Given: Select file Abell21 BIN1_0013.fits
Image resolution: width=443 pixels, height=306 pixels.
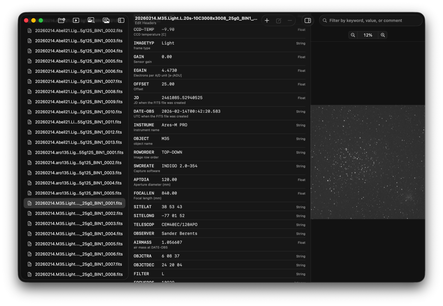Looking at the screenshot, I should click(x=75, y=142).
